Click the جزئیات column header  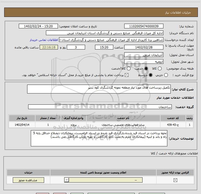[28, 172]
